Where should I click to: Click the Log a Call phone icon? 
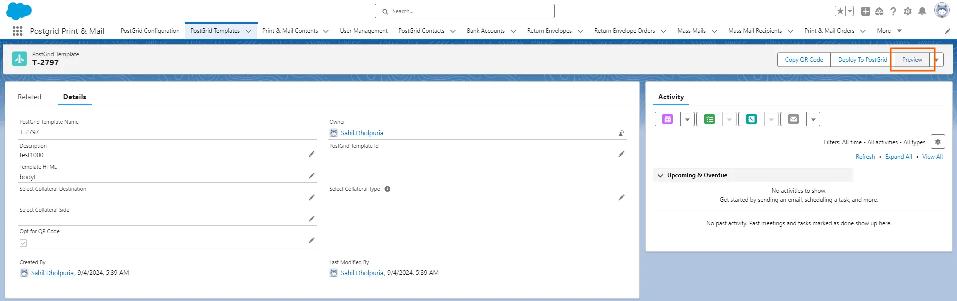[751, 119]
